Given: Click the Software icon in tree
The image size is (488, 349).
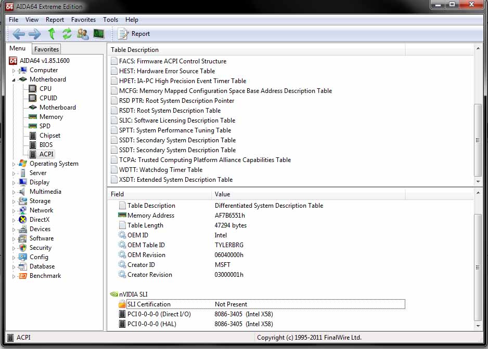Looking at the screenshot, I should pyautogui.click(x=22, y=238).
